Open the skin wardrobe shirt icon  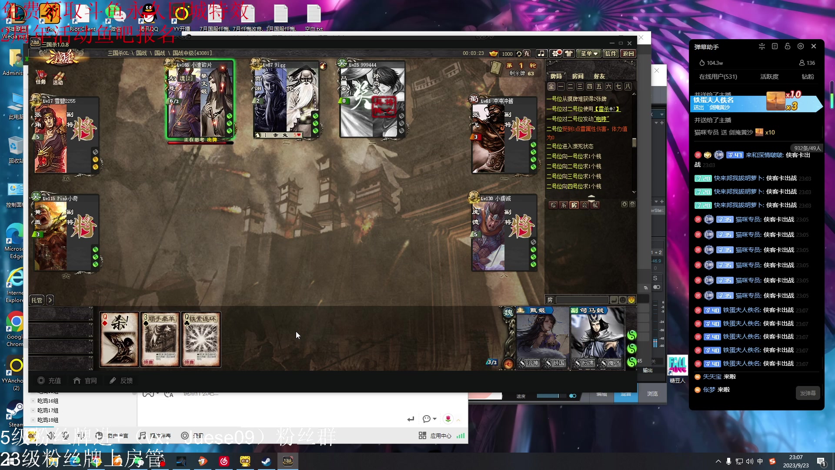(569, 54)
